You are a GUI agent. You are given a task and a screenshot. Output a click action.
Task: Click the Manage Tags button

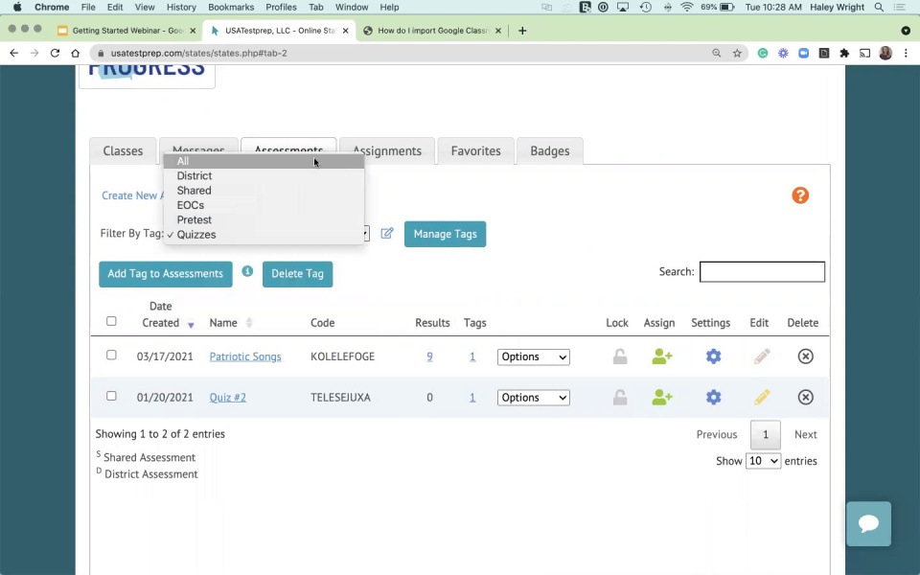[x=445, y=234]
